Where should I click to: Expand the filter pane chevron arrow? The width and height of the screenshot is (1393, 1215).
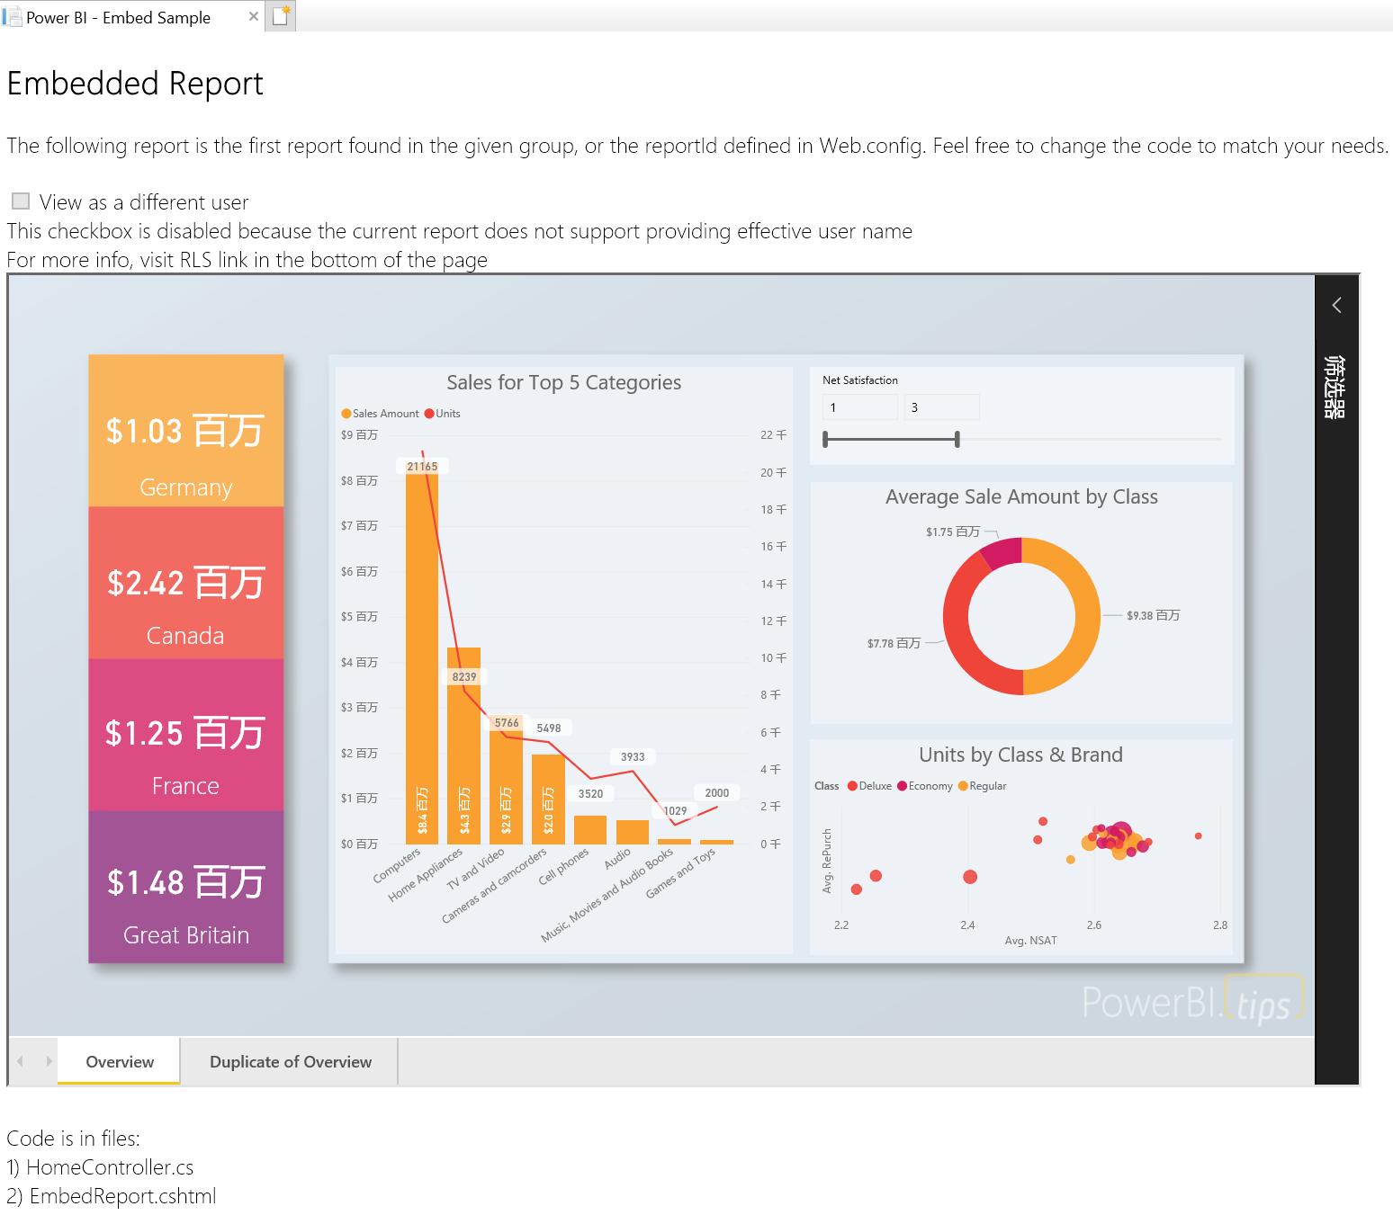(1336, 306)
